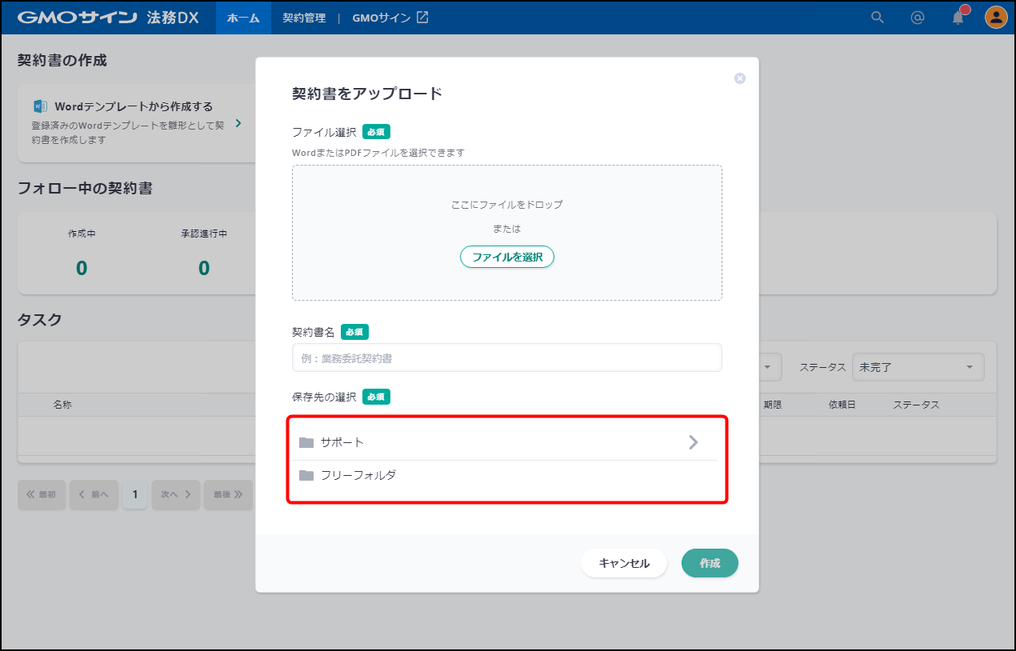This screenshot has width=1016, height=651.
Task: Select the フリーフォルダ destination folder
Action: tap(358, 475)
